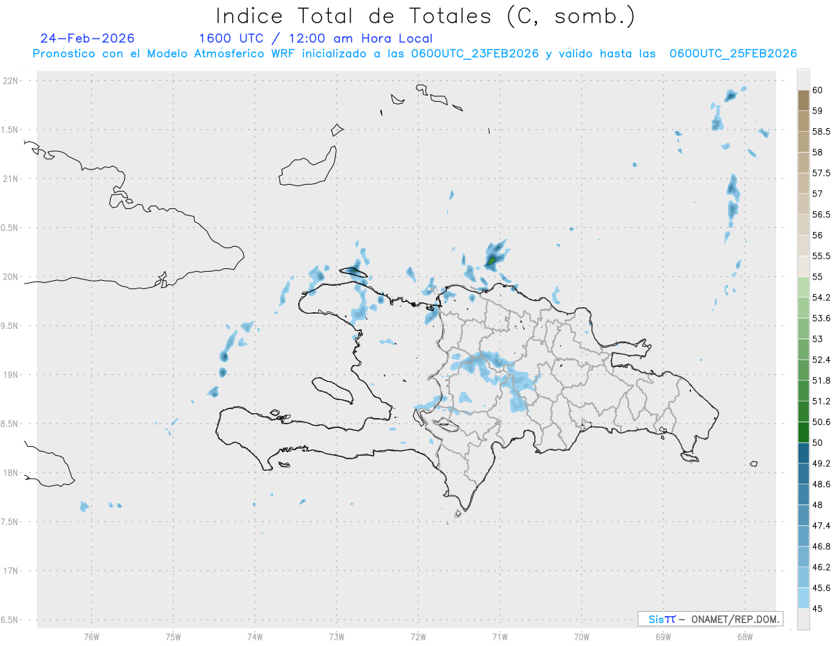Pick the blue swatch between 47.4 and 48
Viewport: 836px width, 646px height.
click(803, 515)
